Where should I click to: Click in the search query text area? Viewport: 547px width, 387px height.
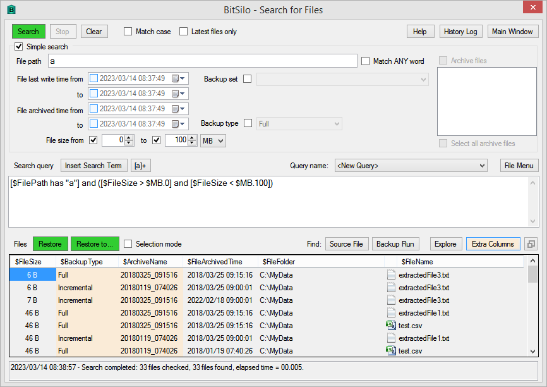click(x=268, y=202)
